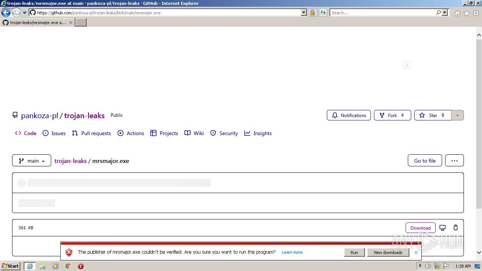Switch to the Insights tab
482x271 pixels.
tap(258, 133)
